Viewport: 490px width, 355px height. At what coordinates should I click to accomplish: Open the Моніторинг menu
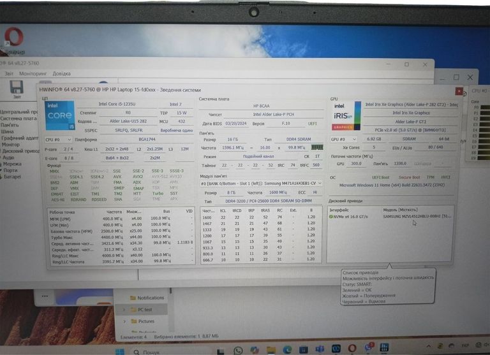tap(33, 73)
